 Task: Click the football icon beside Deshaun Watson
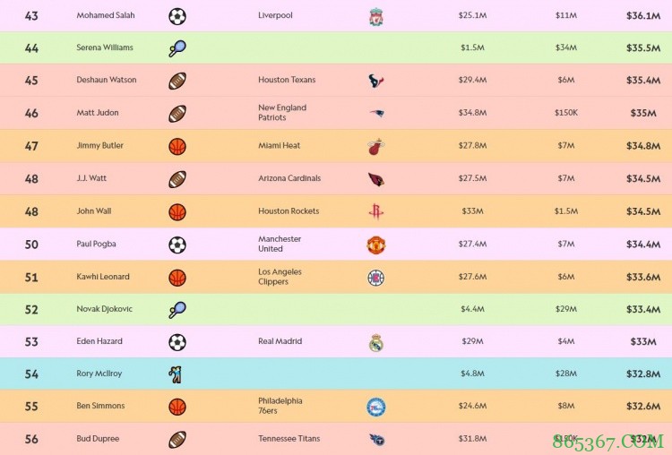click(177, 81)
